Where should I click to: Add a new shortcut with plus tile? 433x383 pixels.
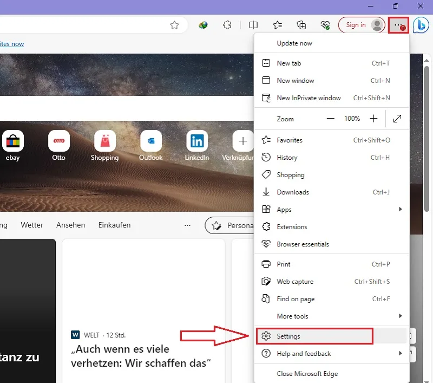pos(242,141)
